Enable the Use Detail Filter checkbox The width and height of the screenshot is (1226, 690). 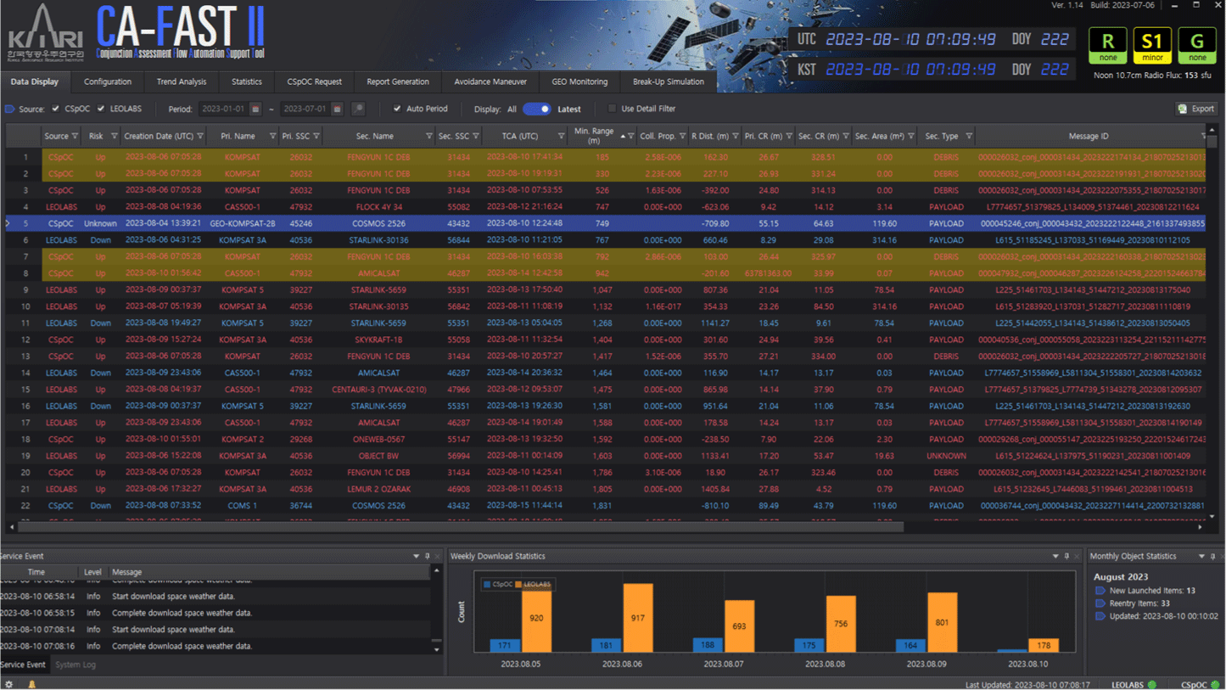tap(612, 109)
